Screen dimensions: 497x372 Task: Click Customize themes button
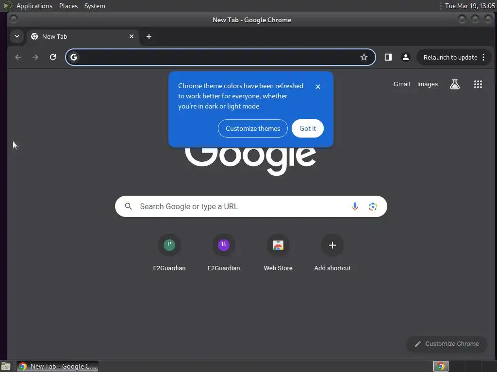coord(253,128)
